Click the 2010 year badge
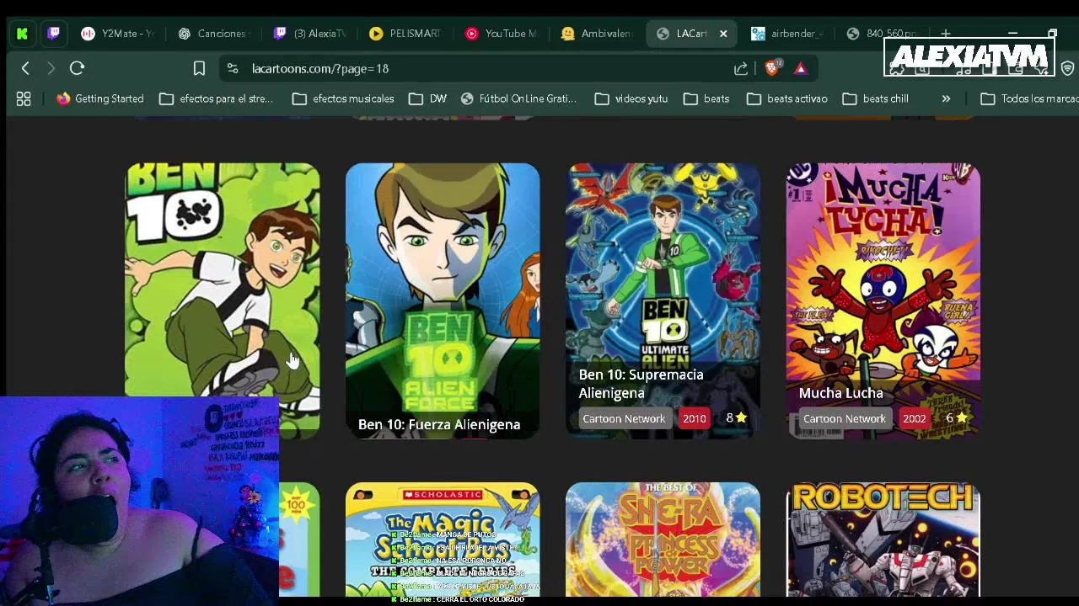The height and width of the screenshot is (606, 1079). pos(695,418)
